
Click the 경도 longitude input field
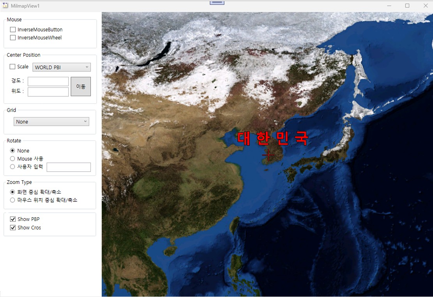pyautogui.click(x=48, y=82)
